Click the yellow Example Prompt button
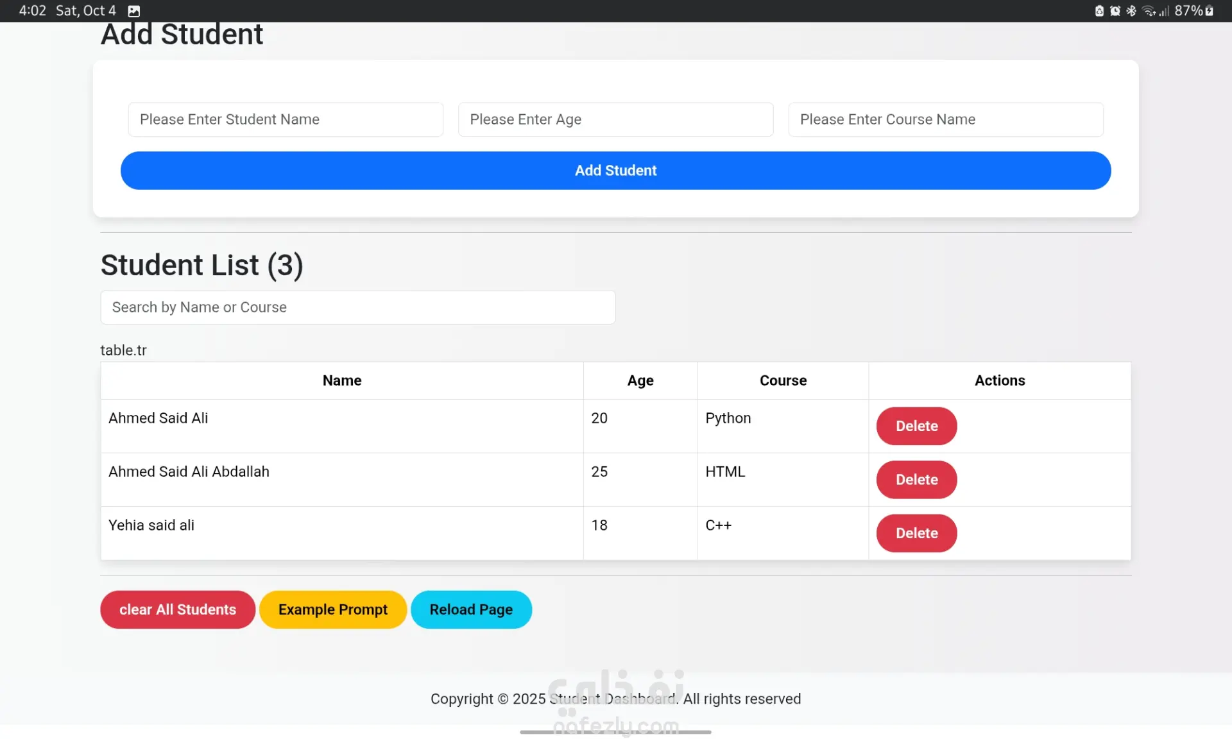This screenshot has width=1232, height=739. (332, 609)
